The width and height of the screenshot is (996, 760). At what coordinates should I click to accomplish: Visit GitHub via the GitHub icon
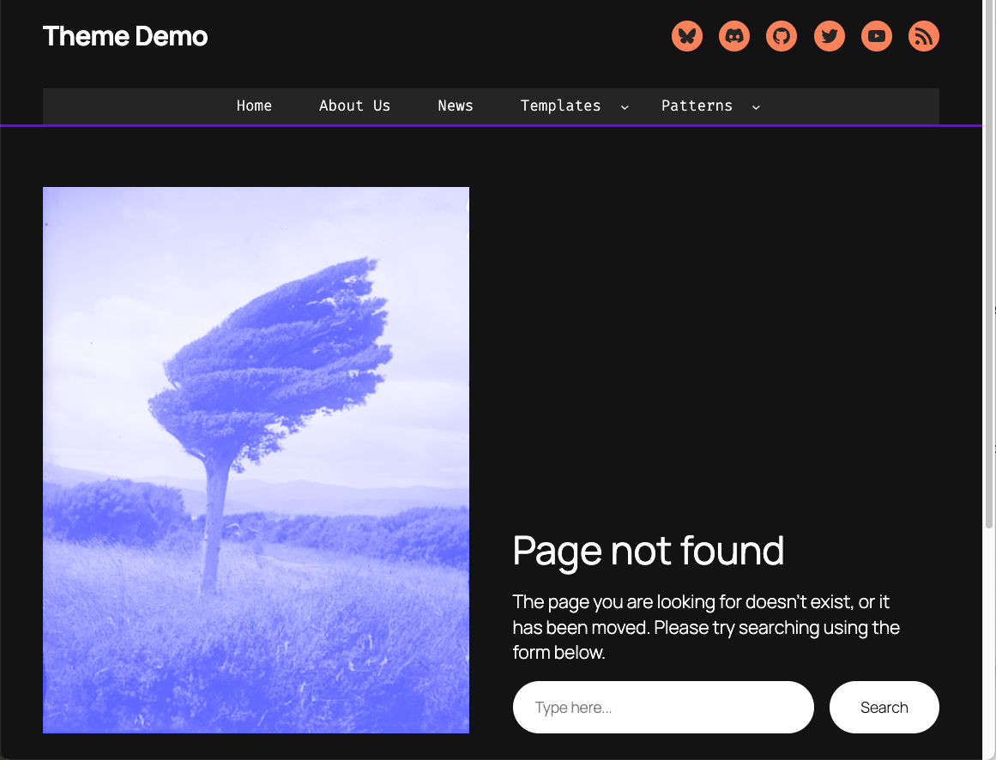pos(782,36)
